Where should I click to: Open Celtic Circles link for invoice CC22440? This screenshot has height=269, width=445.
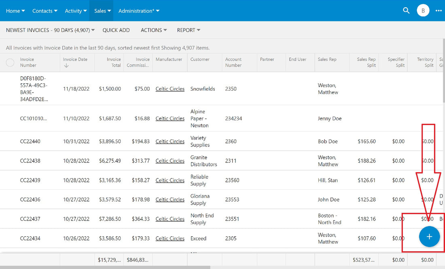point(170,141)
